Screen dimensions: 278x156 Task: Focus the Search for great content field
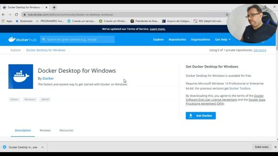77,39
